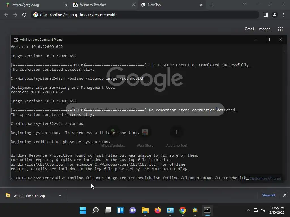
Task: Open File Explorer from taskbar
Action: pos(145,210)
